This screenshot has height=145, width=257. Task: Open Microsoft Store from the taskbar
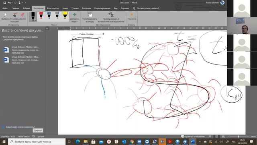(93, 141)
